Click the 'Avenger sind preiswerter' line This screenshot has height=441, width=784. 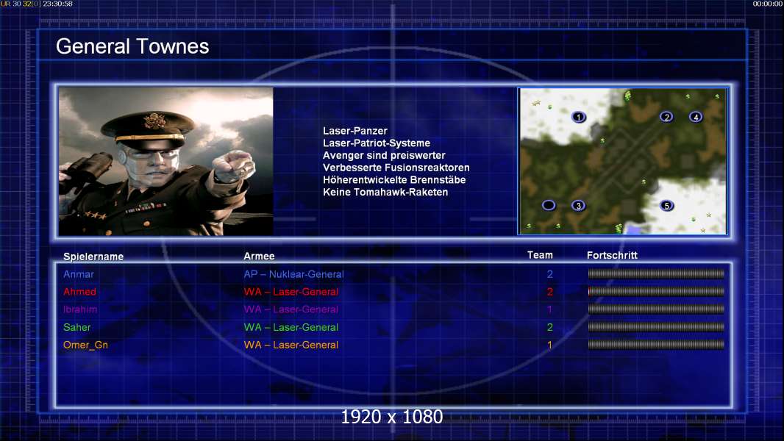pos(384,155)
